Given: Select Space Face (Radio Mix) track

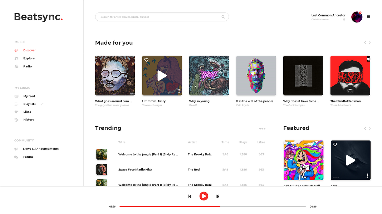Looking at the screenshot, I should click(x=135, y=169).
